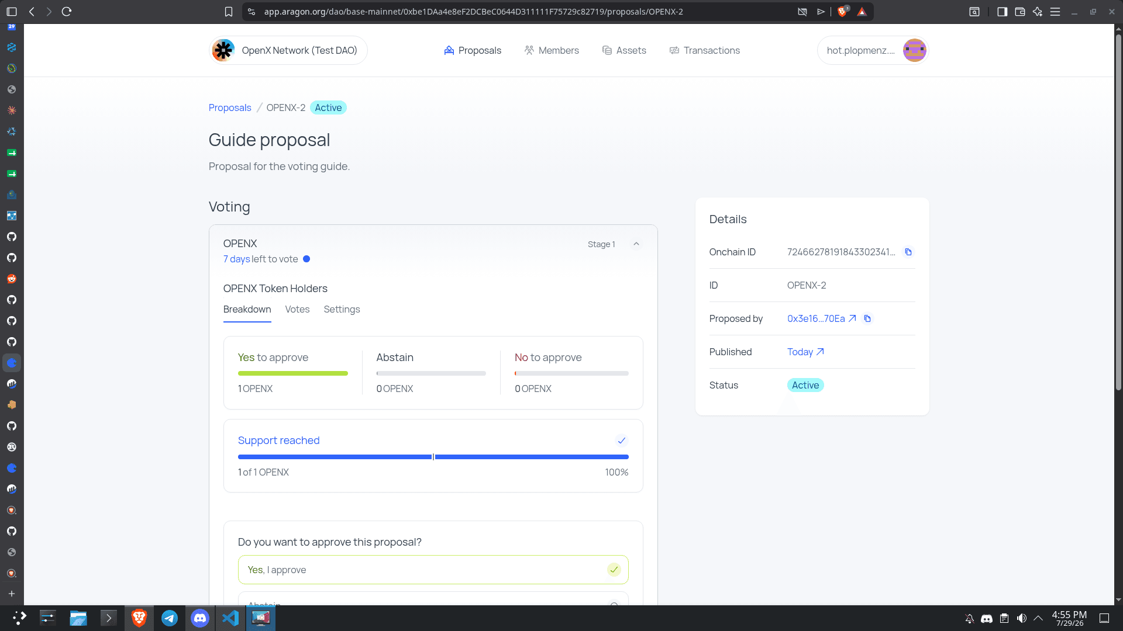Click the 'Guide proposal' title text
The height and width of the screenshot is (631, 1123).
tap(269, 140)
